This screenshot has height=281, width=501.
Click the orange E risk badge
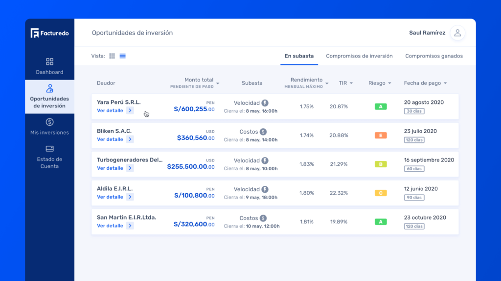point(380,135)
